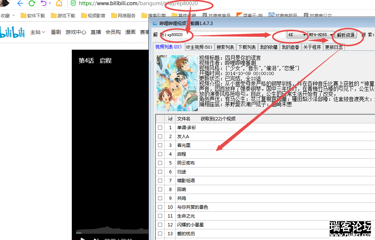
Task: Select the checkbox for episode 10 与你共赏的景色
Action: (x=160, y=207)
